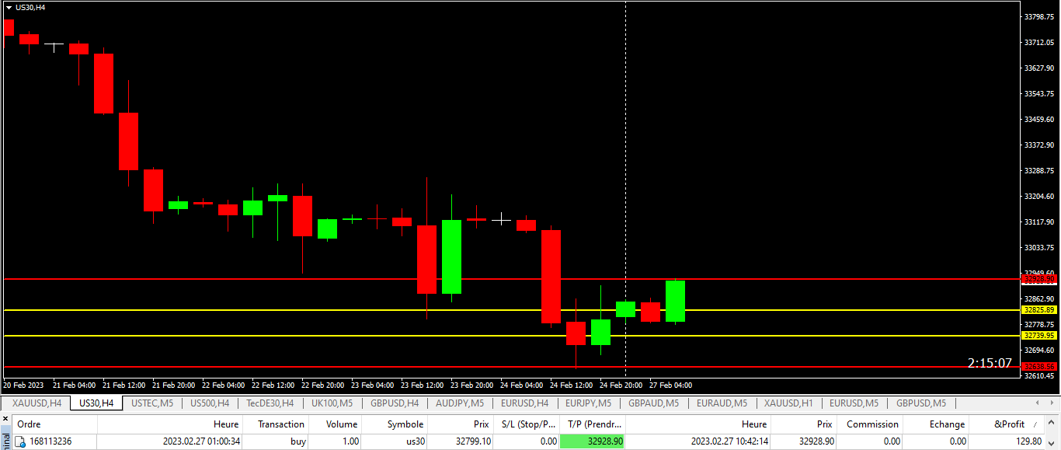Switch to the EURUSD,H4 tab

click(524, 403)
